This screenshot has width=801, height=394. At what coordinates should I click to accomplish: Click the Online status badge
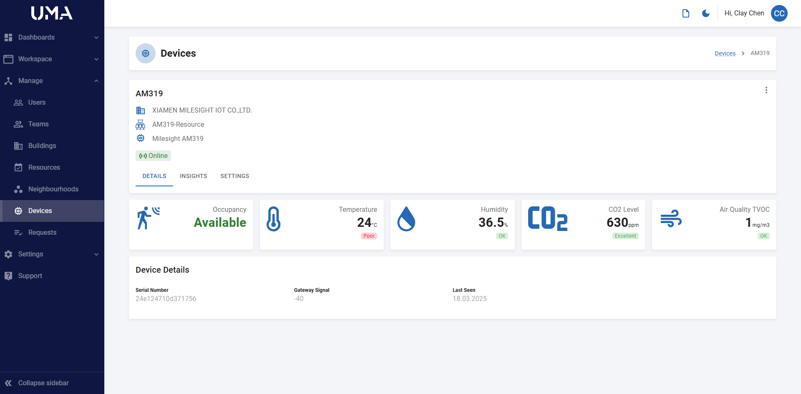(x=154, y=156)
